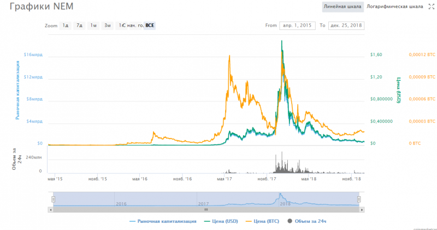The image size is (437, 230).
Task: Click the 0,00003 BTC axis label
Action: [422, 122]
